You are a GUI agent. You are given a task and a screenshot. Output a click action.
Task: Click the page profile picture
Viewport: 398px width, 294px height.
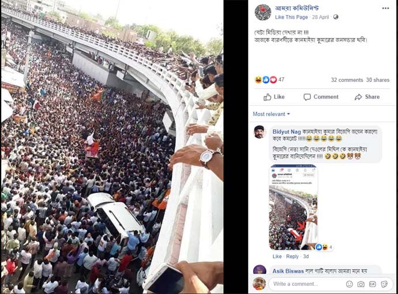(x=262, y=12)
